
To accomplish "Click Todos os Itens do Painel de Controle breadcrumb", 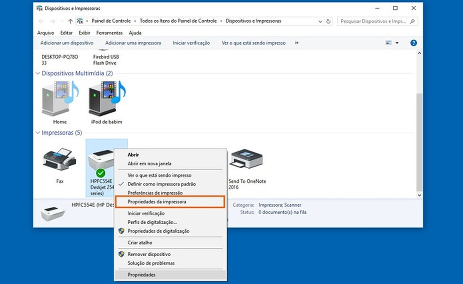I will (x=178, y=21).
